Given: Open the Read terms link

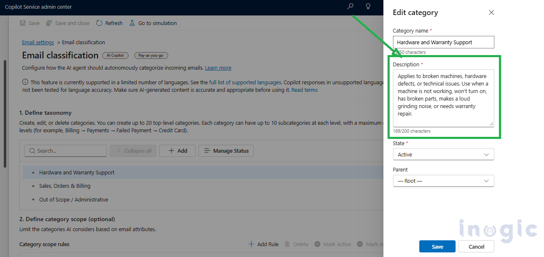Looking at the screenshot, I should [x=305, y=90].
